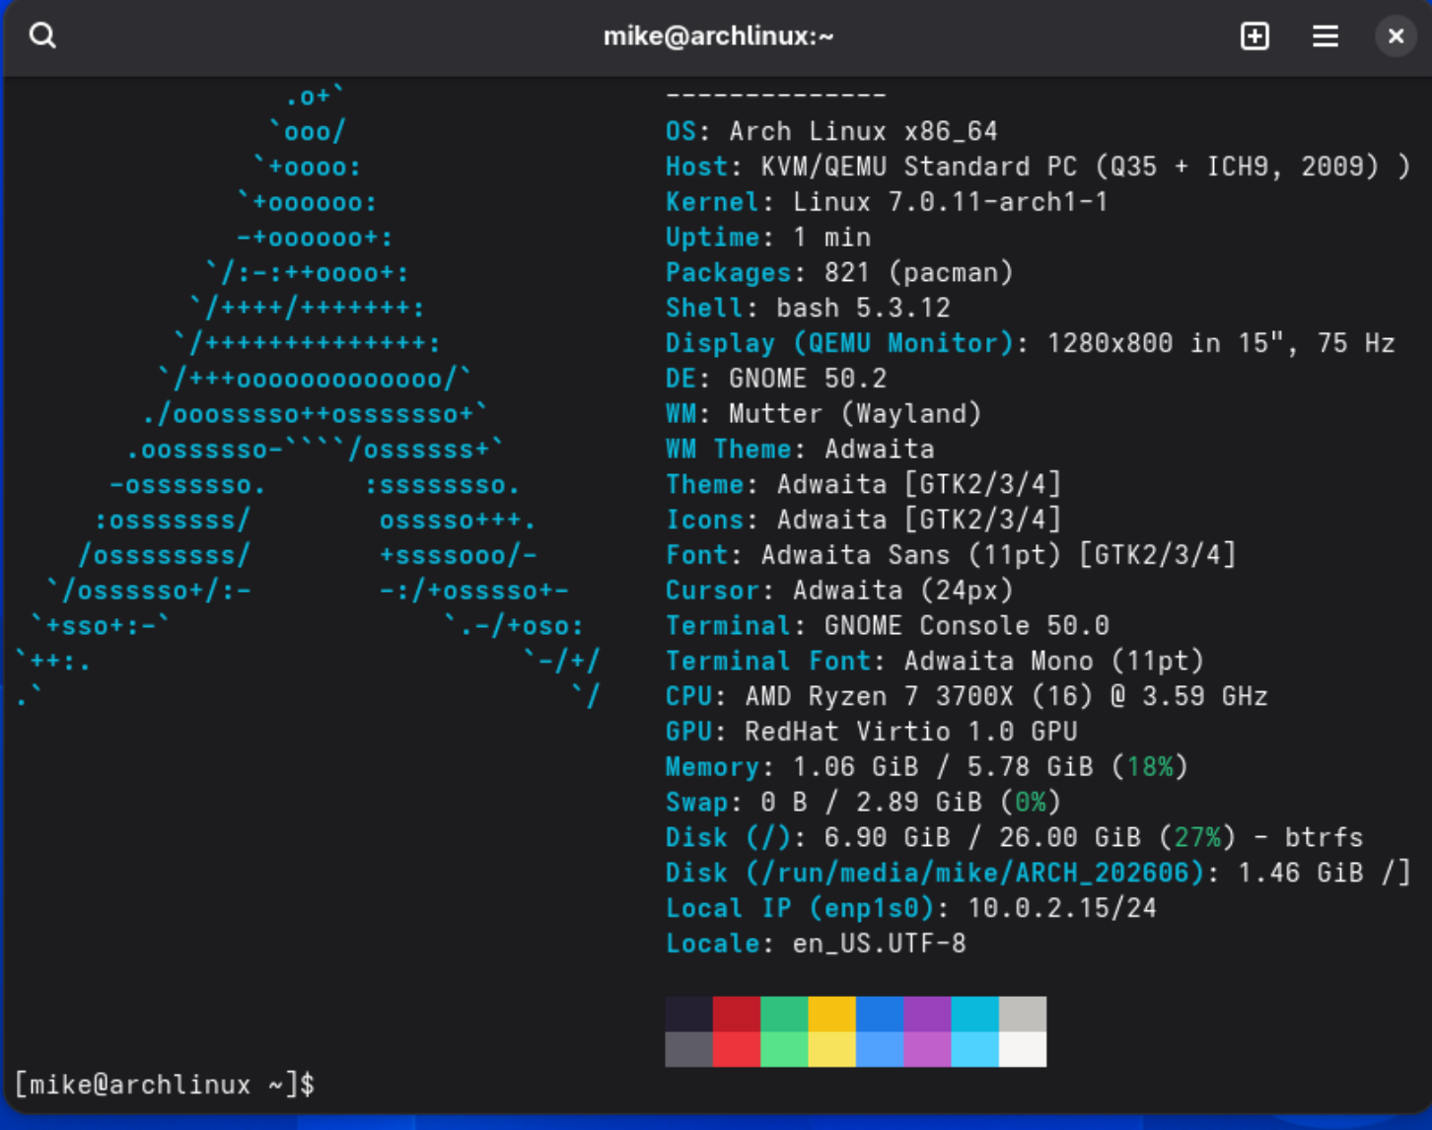The image size is (1432, 1130).
Task: Click the "btrfs" filesystem text
Action: (x=1324, y=838)
